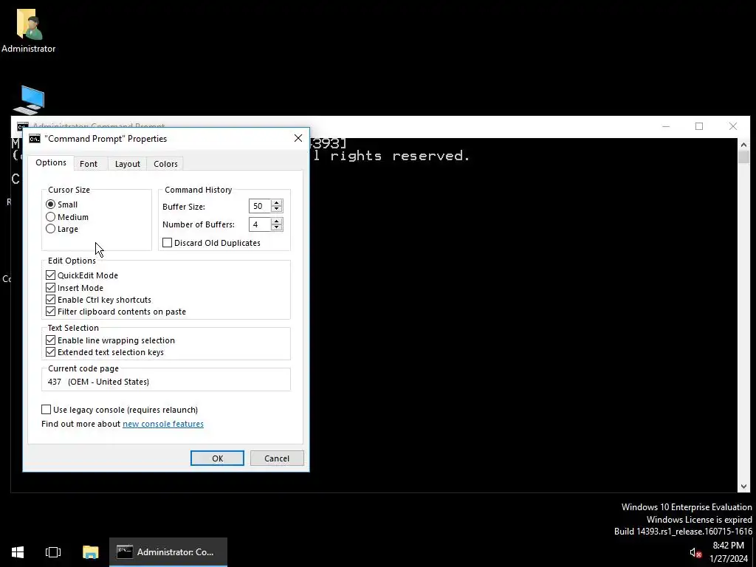Launch File Explorer from the taskbar
756x567 pixels.
point(90,552)
